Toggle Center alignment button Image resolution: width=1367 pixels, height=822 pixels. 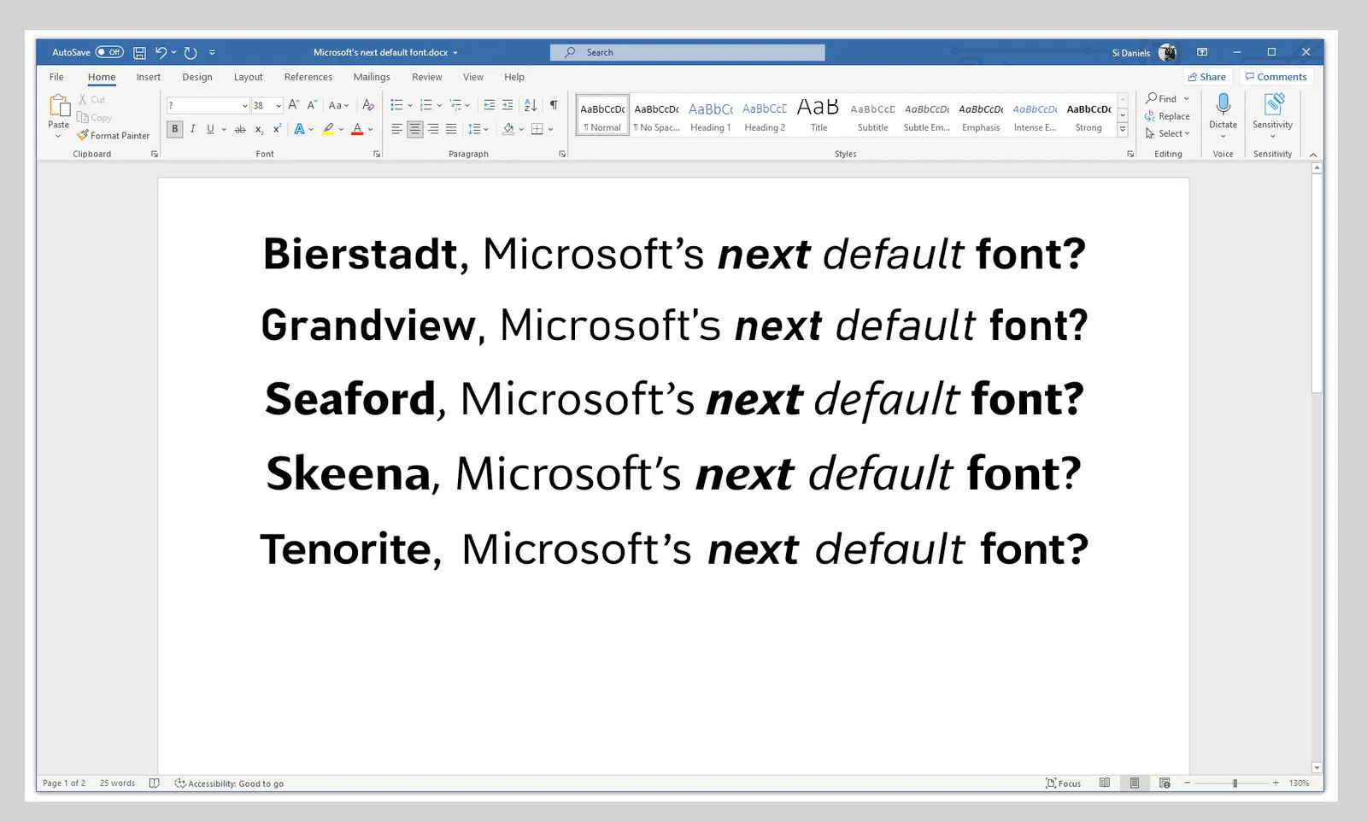point(414,129)
